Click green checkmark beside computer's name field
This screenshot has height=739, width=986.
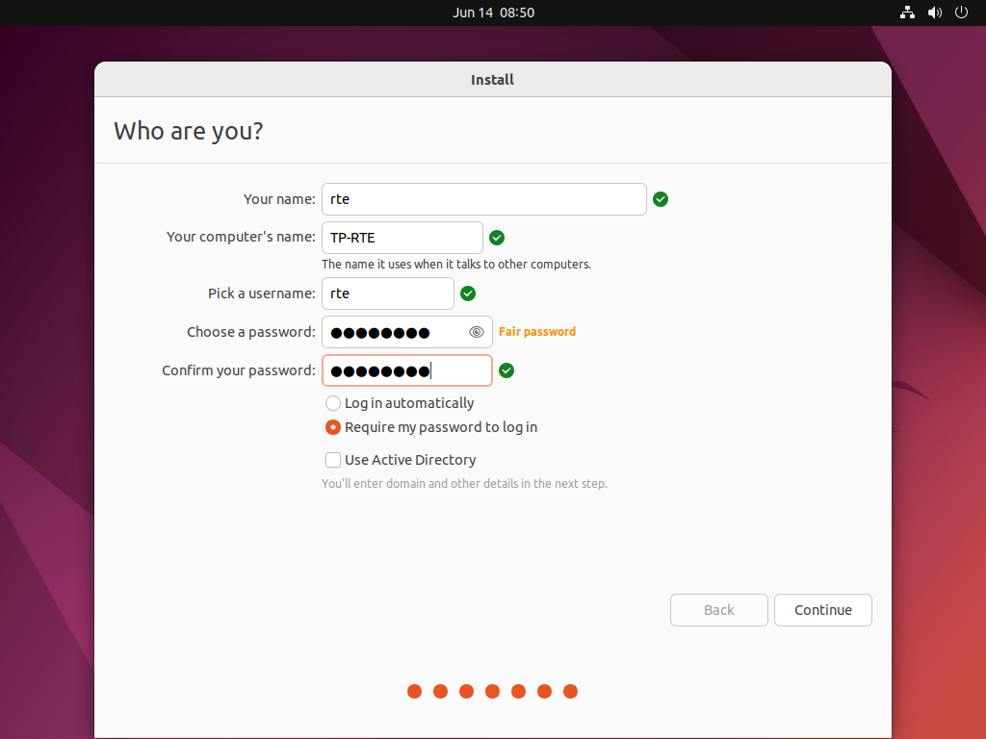497,238
